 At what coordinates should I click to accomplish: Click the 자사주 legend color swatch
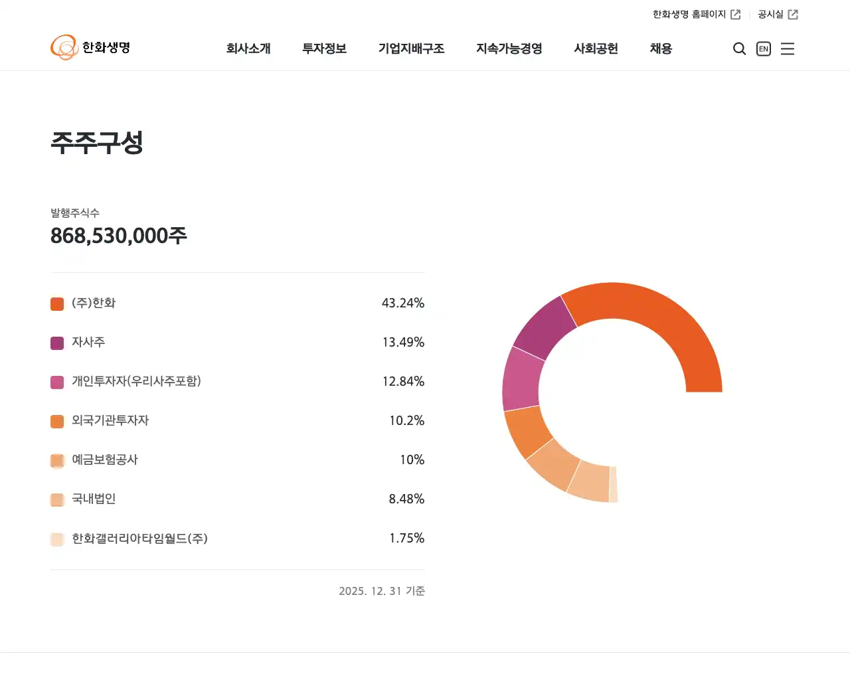[x=56, y=343]
